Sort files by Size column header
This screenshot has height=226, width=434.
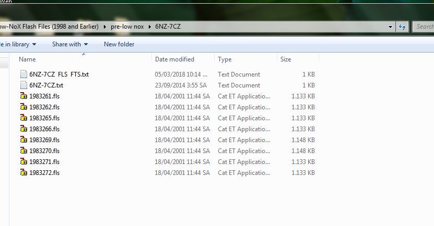pos(286,59)
